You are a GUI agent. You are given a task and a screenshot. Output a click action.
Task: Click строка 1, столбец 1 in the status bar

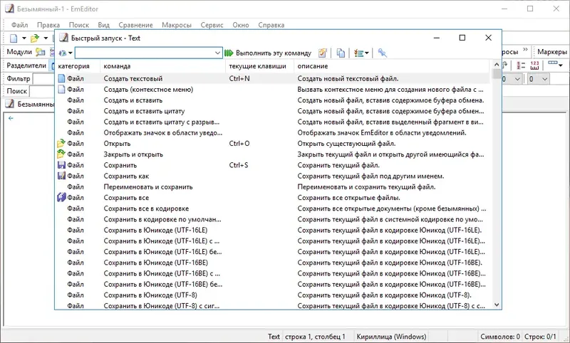pyautogui.click(x=315, y=337)
